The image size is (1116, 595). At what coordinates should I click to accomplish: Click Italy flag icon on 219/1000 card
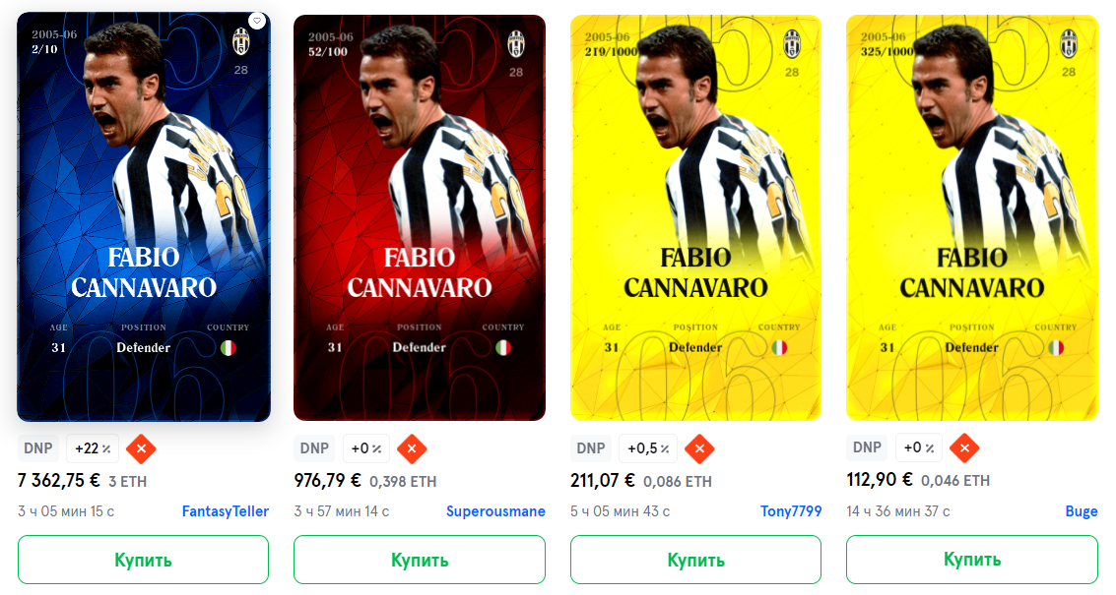click(x=779, y=347)
